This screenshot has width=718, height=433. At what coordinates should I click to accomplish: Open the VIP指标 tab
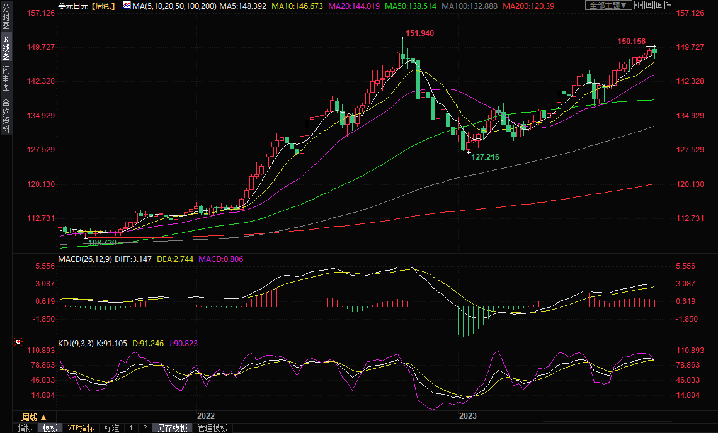81,428
